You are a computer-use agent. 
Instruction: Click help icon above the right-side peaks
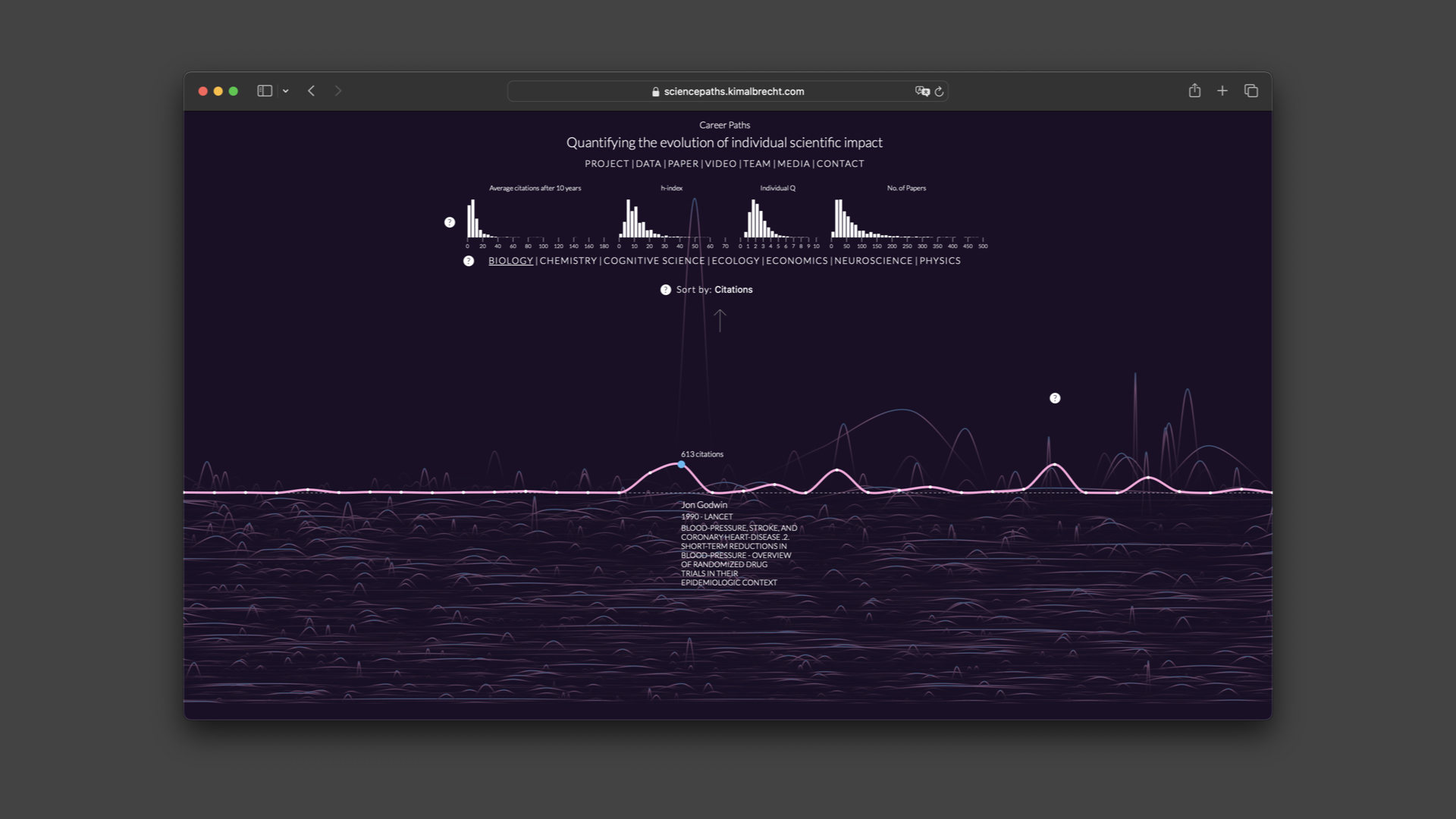coord(1055,398)
